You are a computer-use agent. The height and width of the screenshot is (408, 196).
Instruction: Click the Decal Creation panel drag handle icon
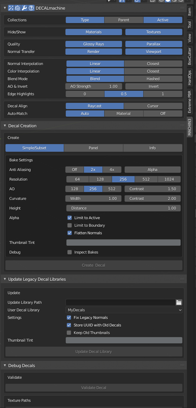[x=182, y=125]
